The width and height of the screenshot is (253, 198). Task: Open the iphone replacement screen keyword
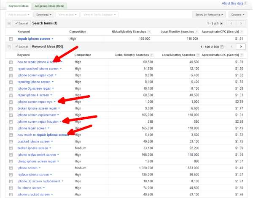(36, 155)
